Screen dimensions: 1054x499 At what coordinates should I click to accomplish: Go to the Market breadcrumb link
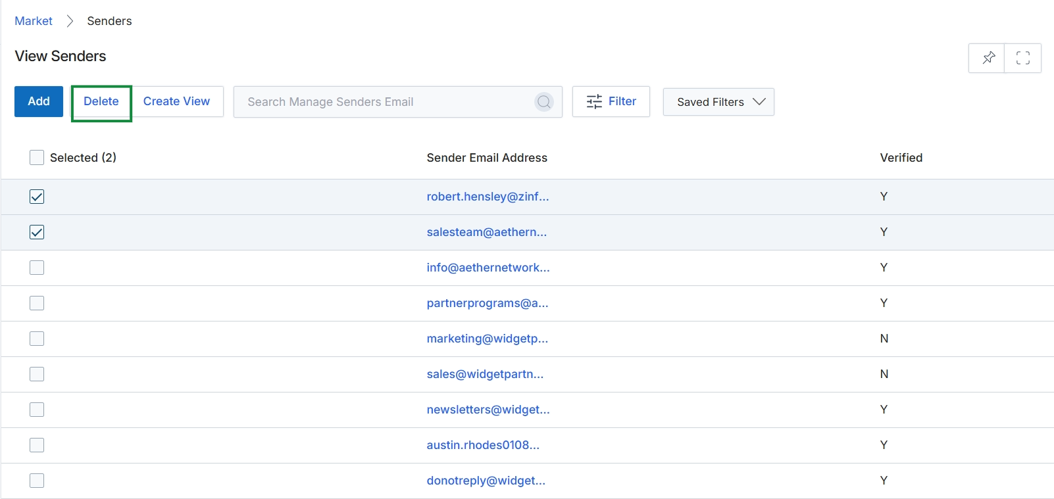point(34,21)
